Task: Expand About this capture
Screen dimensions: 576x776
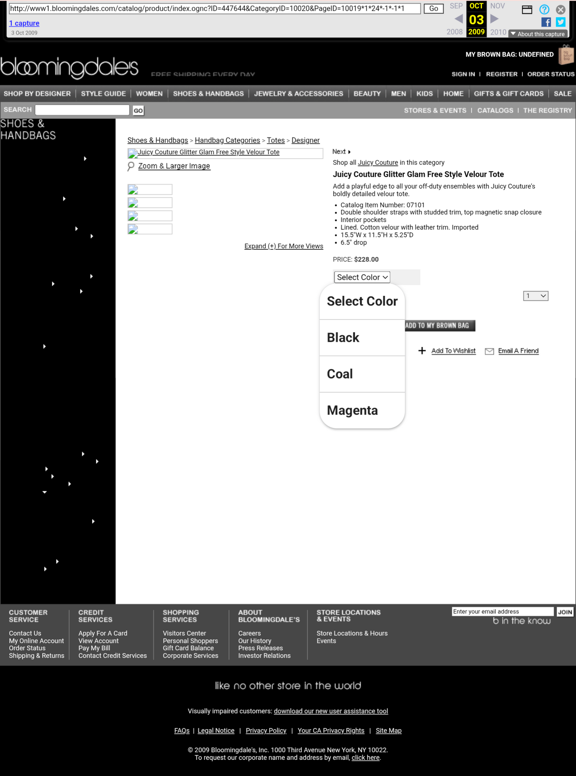Action: click(538, 34)
